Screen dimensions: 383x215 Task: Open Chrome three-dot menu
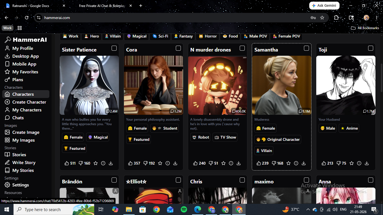(x=377, y=18)
